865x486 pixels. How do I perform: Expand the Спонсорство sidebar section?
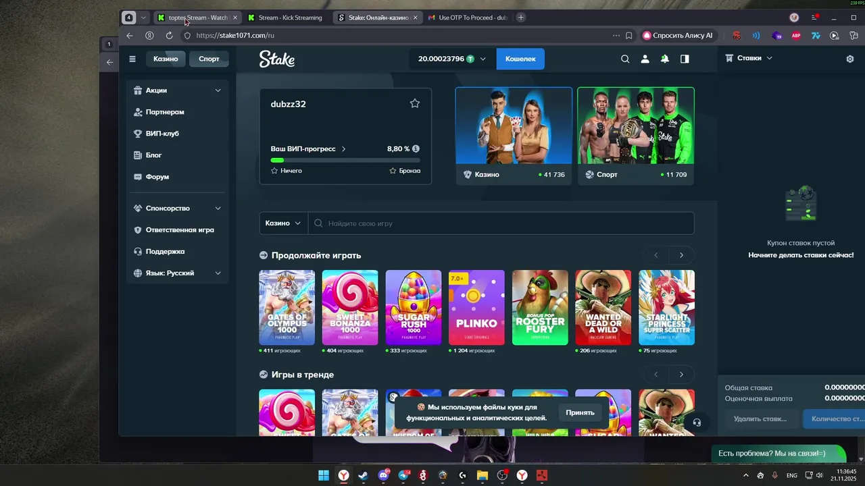coord(178,209)
